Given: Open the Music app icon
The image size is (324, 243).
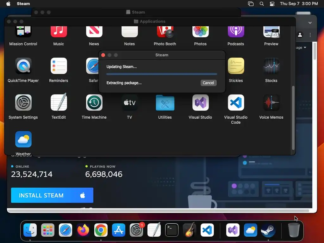Looking at the screenshot, I should (59, 32).
